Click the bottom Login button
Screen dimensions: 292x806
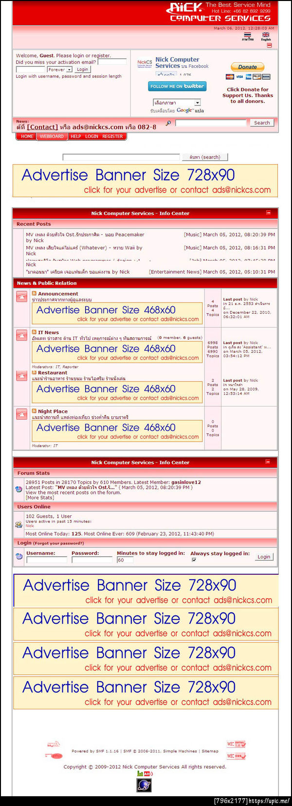264,557
